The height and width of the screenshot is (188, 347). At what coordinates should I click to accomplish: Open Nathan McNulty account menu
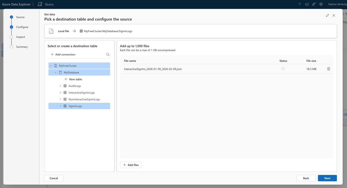(337, 4)
